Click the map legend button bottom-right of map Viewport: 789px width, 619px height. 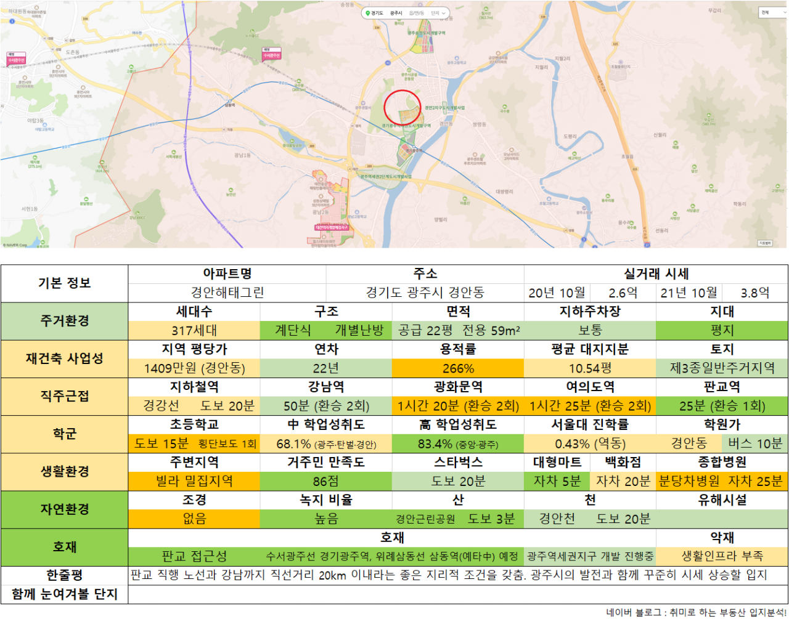coord(765,243)
